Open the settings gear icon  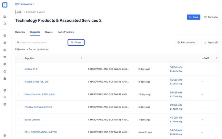click(x=5, y=135)
